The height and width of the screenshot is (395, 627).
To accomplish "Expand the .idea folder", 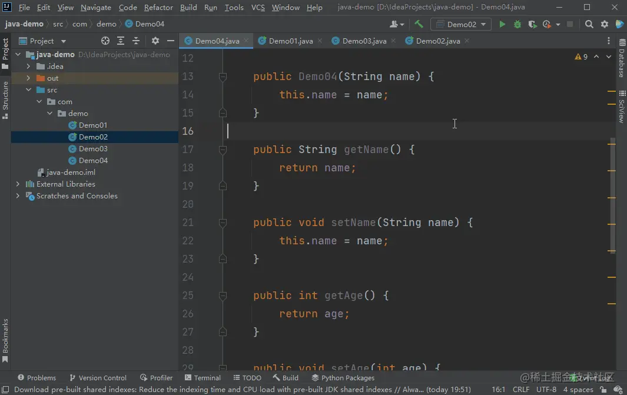I will point(28,67).
